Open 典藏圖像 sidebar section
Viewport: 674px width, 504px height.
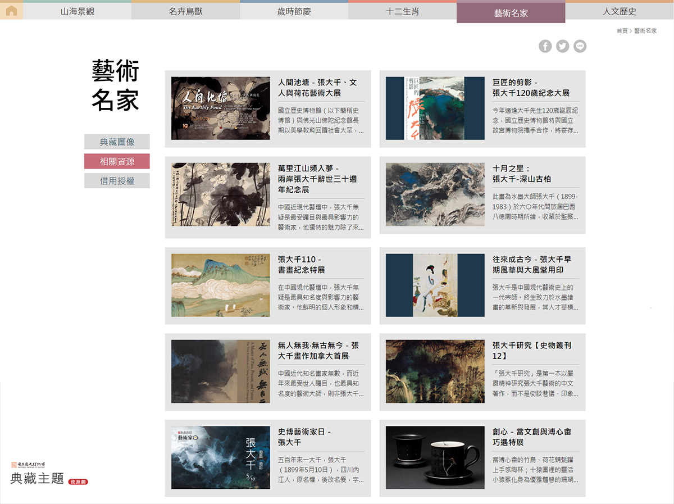tap(117, 142)
